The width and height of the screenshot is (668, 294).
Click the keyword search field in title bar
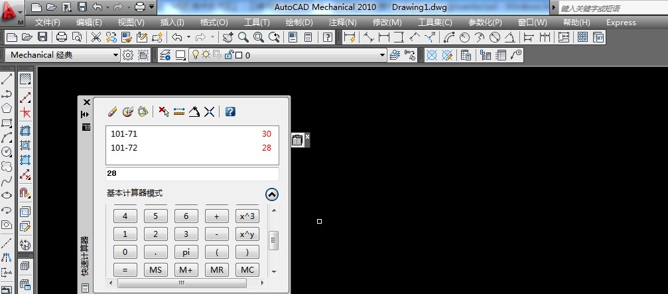pyautogui.click(x=613, y=8)
